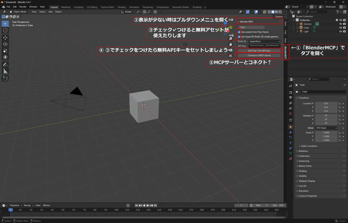Viewport: 348px width, 223px height.
Task: Open the Output properties tab
Action: click(x=291, y=97)
